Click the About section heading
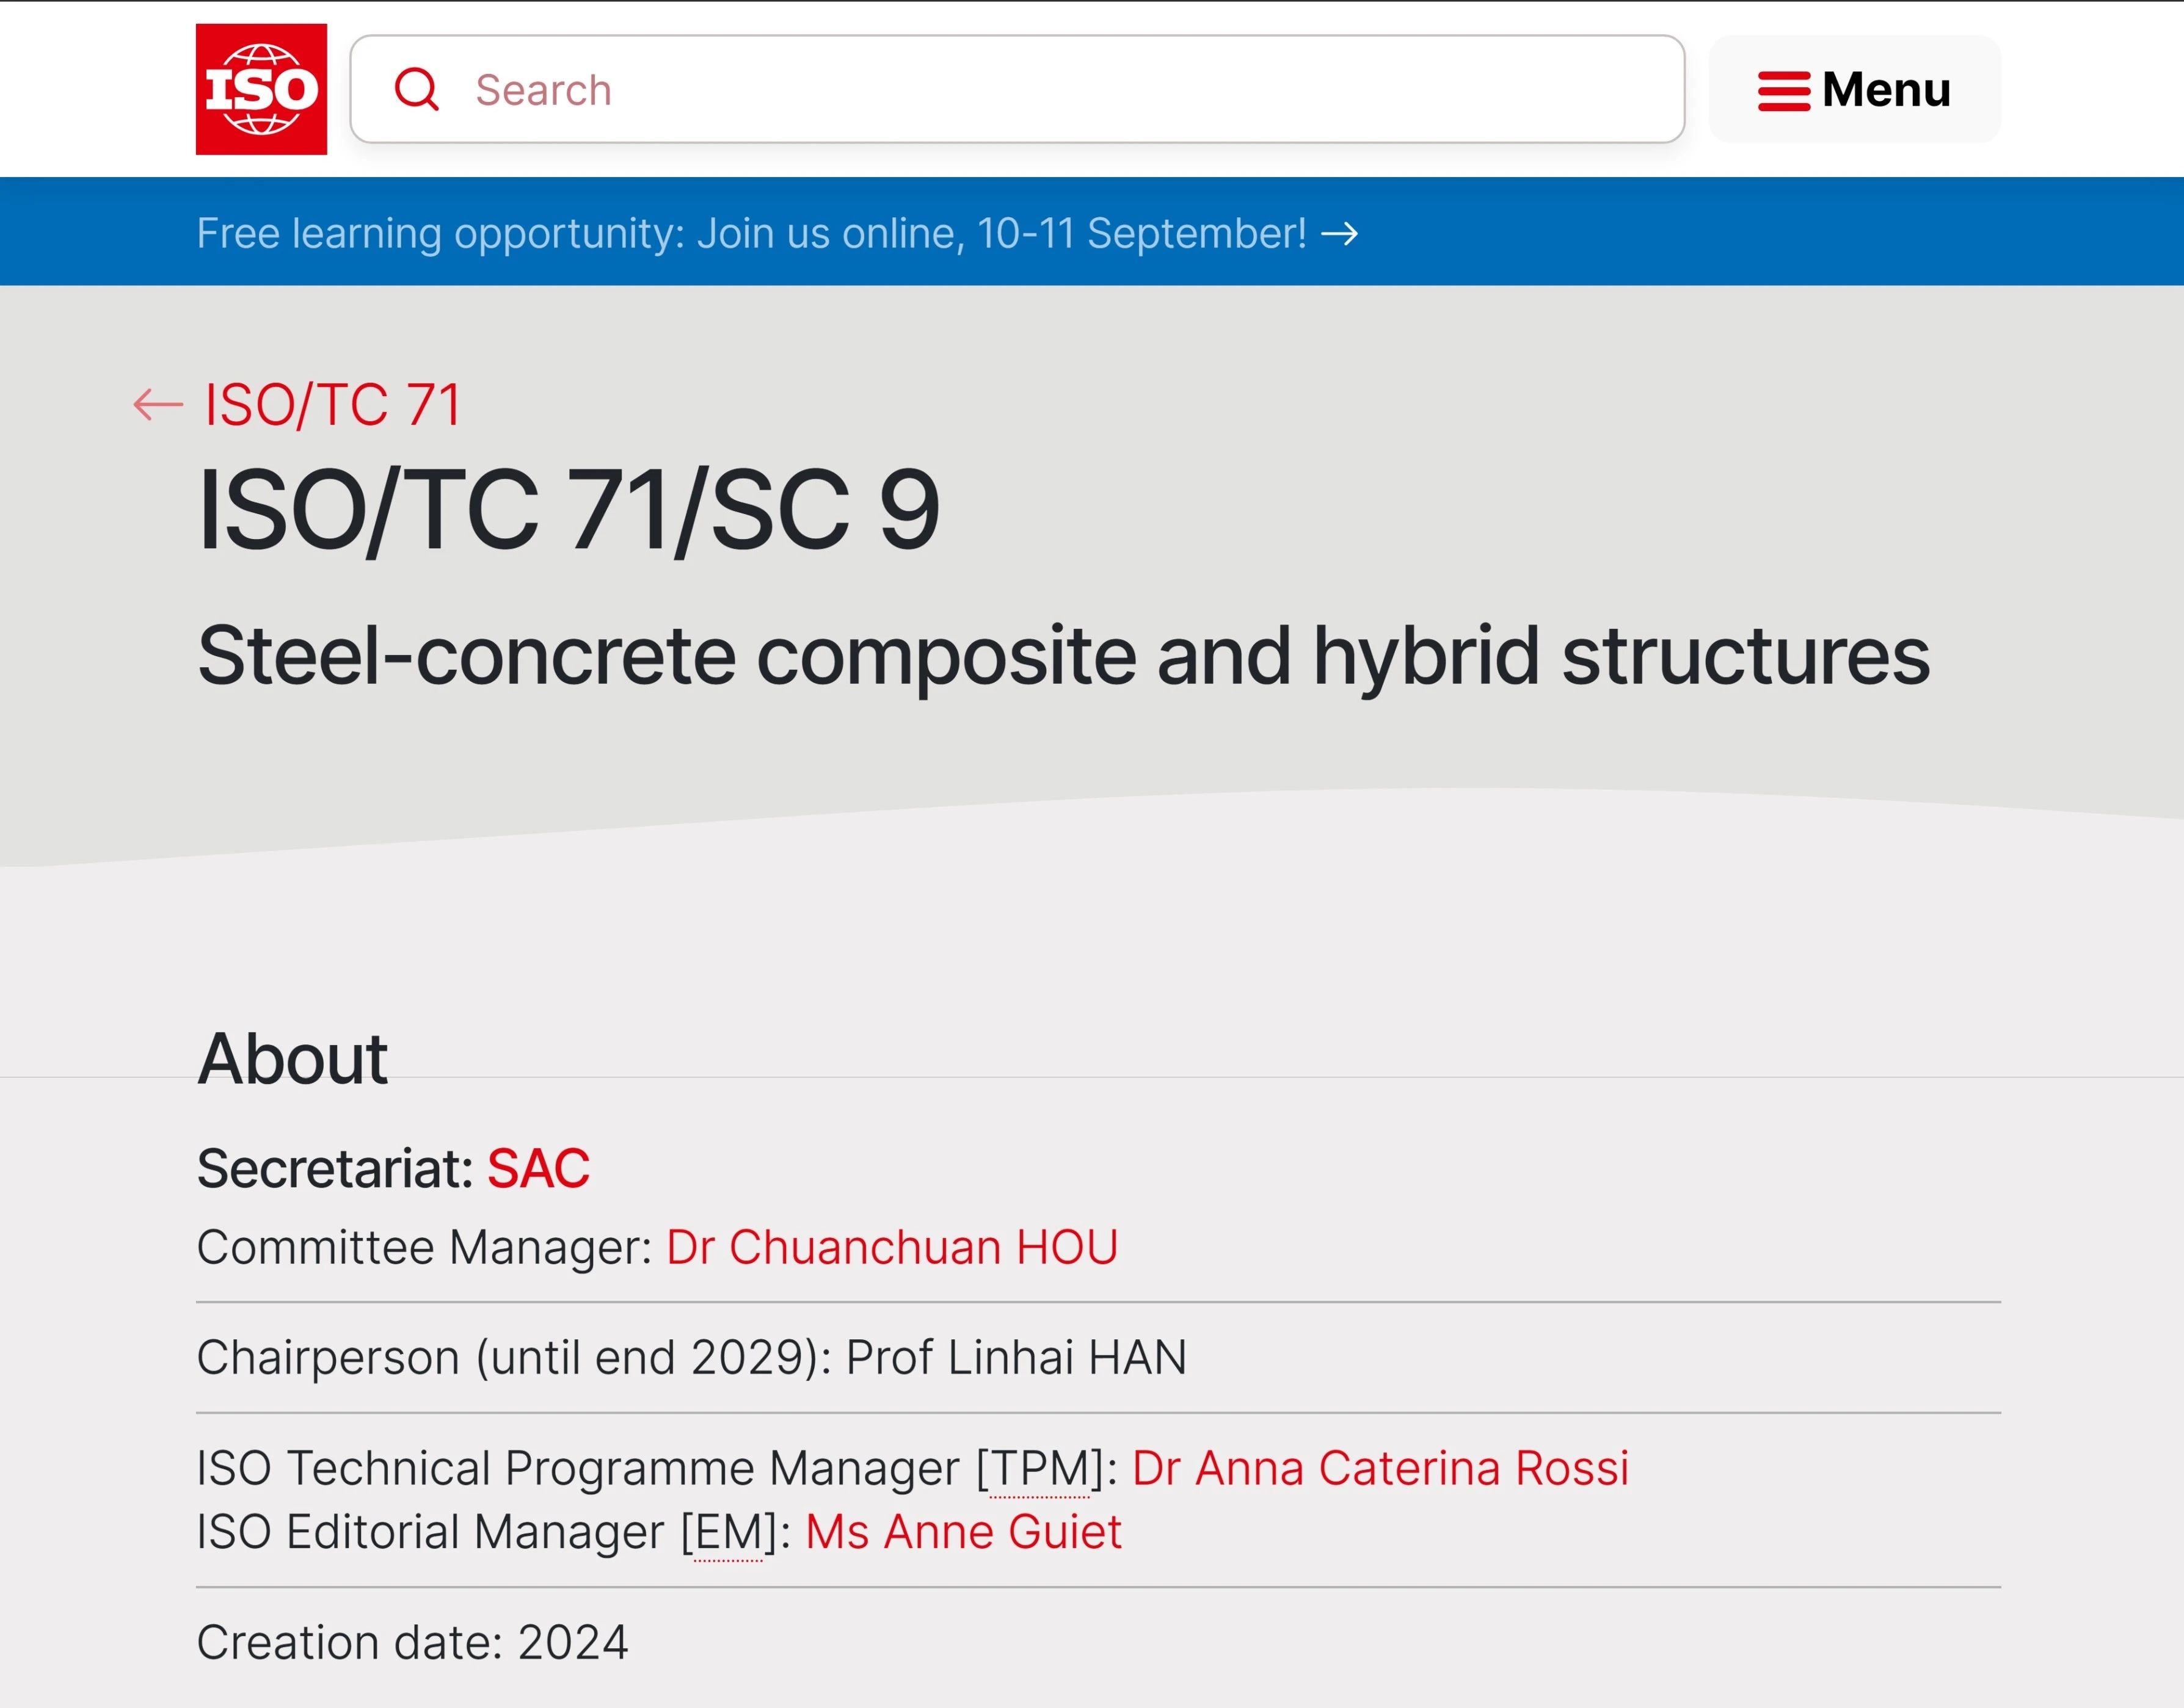This screenshot has height=1708, width=2184. [292, 1058]
